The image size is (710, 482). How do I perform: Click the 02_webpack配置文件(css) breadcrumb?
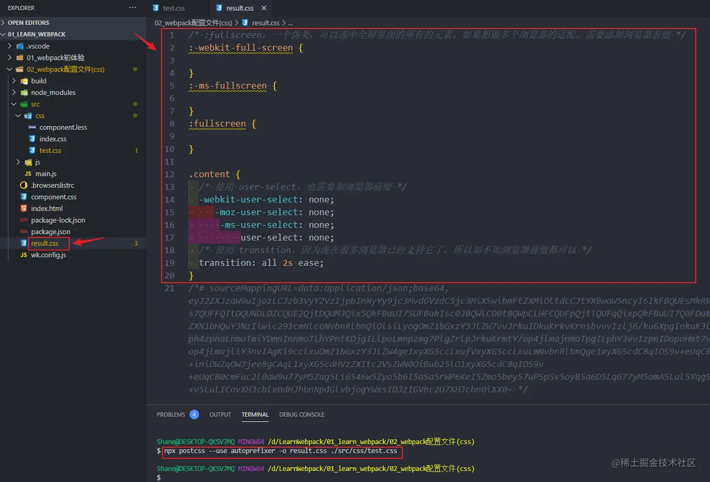pos(193,23)
